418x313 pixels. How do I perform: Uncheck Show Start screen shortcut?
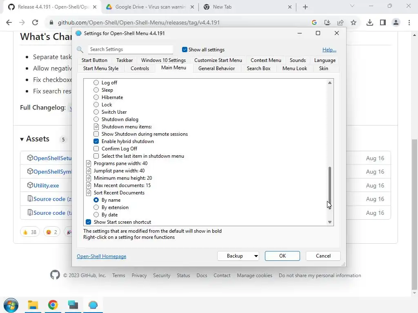click(89, 222)
